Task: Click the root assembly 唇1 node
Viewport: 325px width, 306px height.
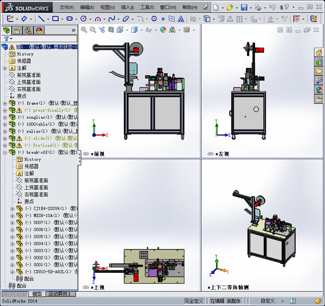Action: click(x=39, y=47)
